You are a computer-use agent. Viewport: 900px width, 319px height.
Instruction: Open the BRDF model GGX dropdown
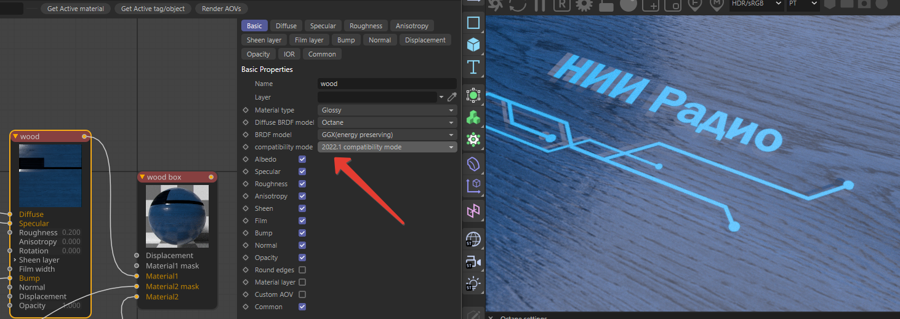(x=387, y=135)
